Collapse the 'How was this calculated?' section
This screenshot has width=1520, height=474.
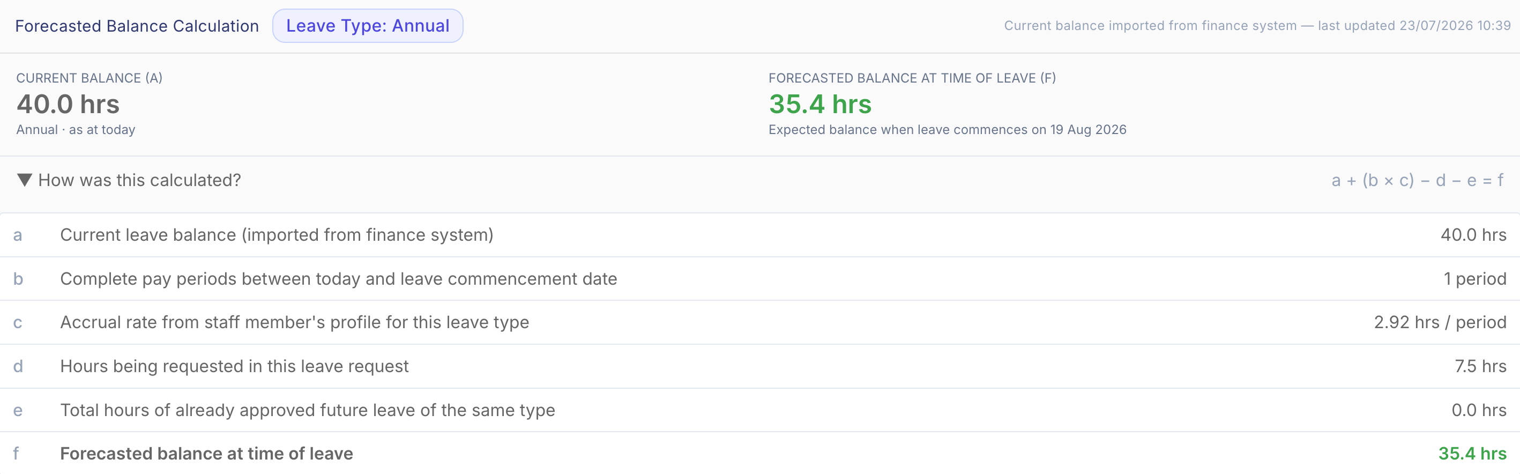click(x=129, y=180)
